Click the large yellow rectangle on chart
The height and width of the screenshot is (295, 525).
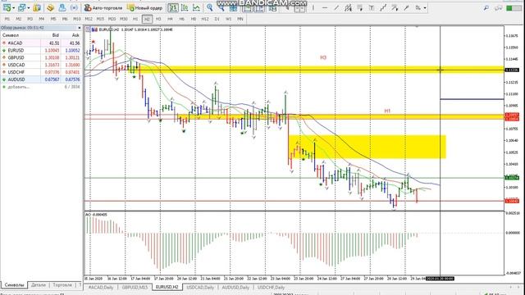pyautogui.click(x=367, y=147)
